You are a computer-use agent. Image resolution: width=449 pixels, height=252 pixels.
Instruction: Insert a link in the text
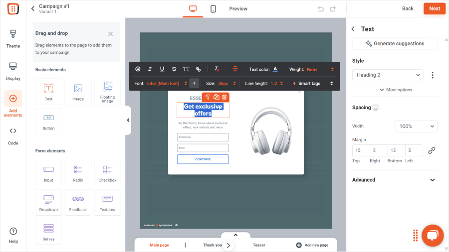pyautogui.click(x=198, y=69)
